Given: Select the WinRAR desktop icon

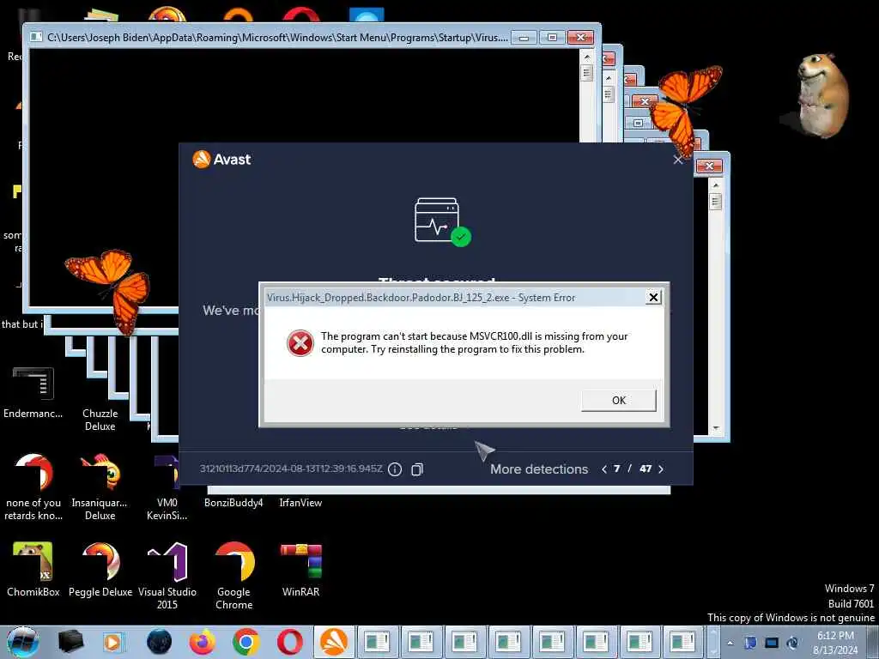Looking at the screenshot, I should [300, 570].
